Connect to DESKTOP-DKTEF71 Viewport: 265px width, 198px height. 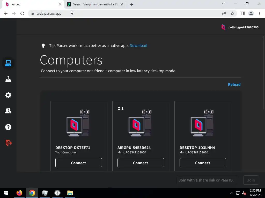pos(79,163)
